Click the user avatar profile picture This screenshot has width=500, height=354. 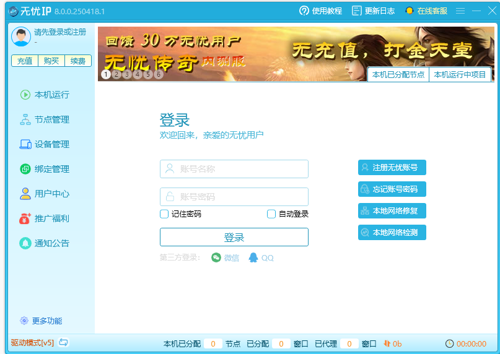[21, 37]
